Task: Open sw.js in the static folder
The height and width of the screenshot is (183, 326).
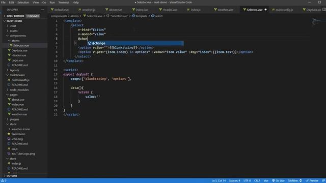Action: pyautogui.click(x=15, y=149)
